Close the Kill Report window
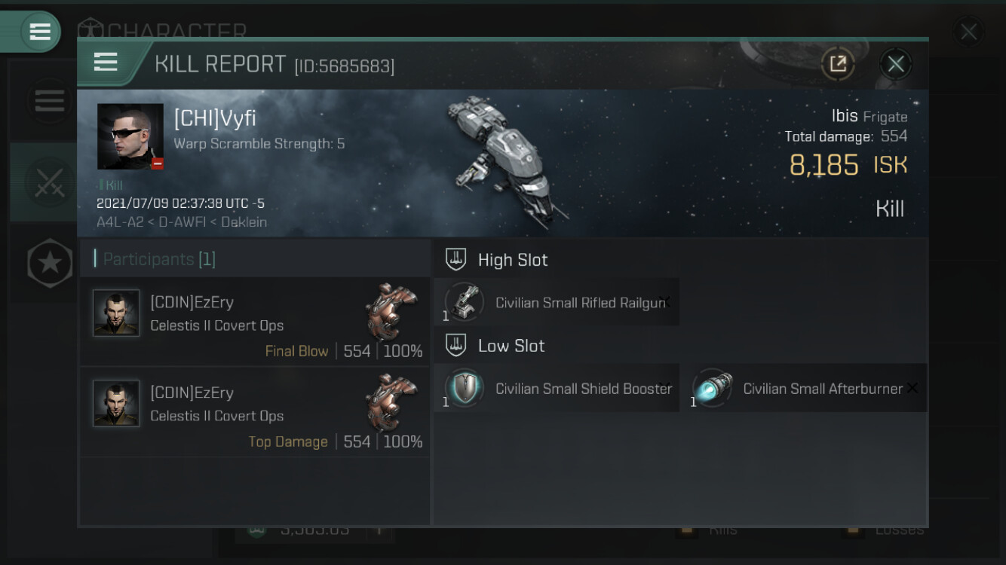Image resolution: width=1006 pixels, height=565 pixels. pos(896,64)
